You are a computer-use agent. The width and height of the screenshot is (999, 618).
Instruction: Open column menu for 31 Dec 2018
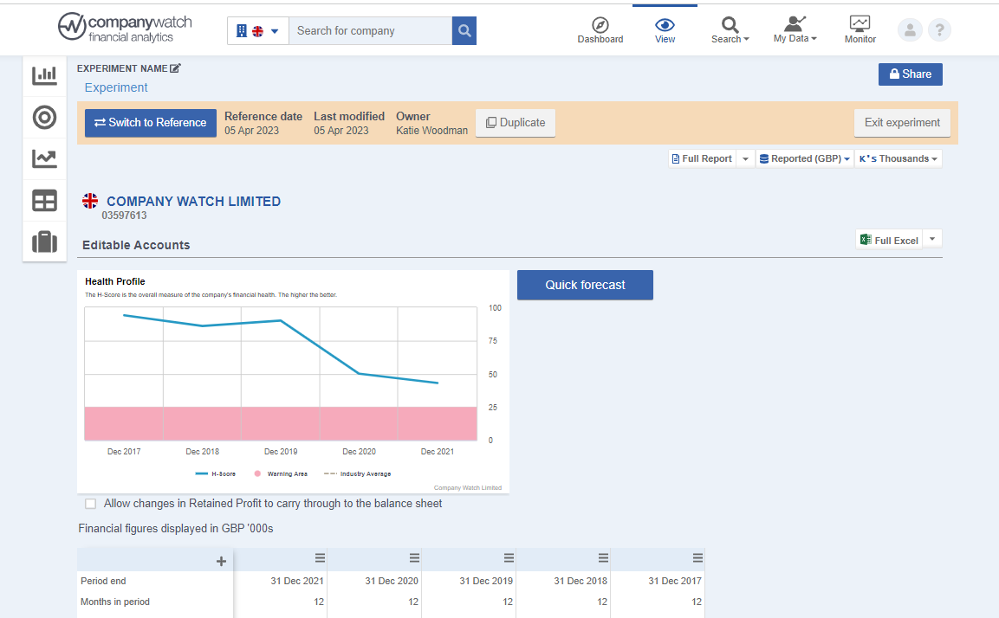[603, 558]
